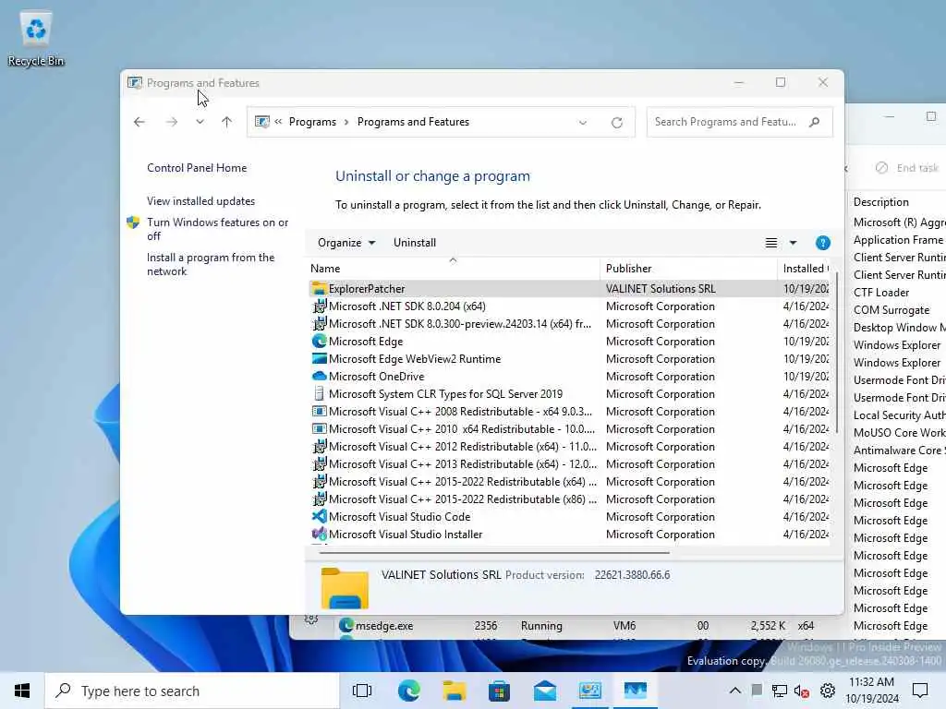The height and width of the screenshot is (709, 946).
Task: Click the large ExplorerPatcher details pane icon
Action: pos(345,588)
